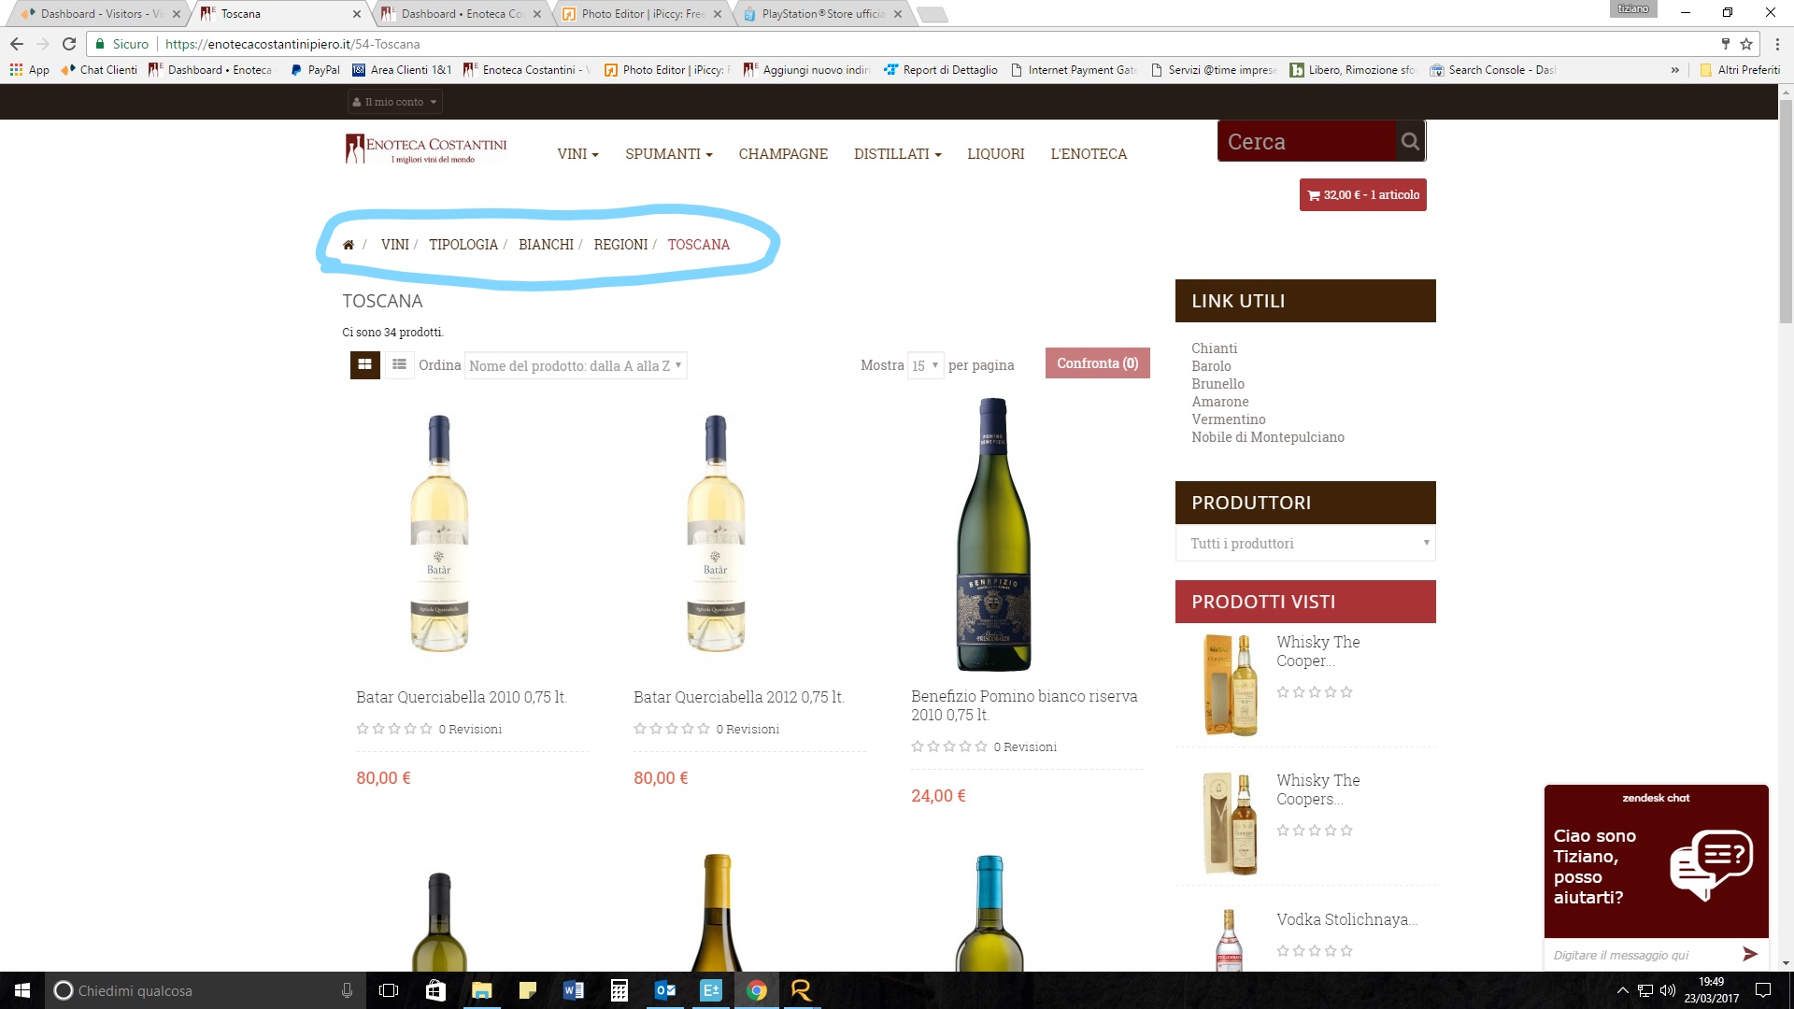
Task: Expand Il mio conto account menu
Action: tap(394, 102)
